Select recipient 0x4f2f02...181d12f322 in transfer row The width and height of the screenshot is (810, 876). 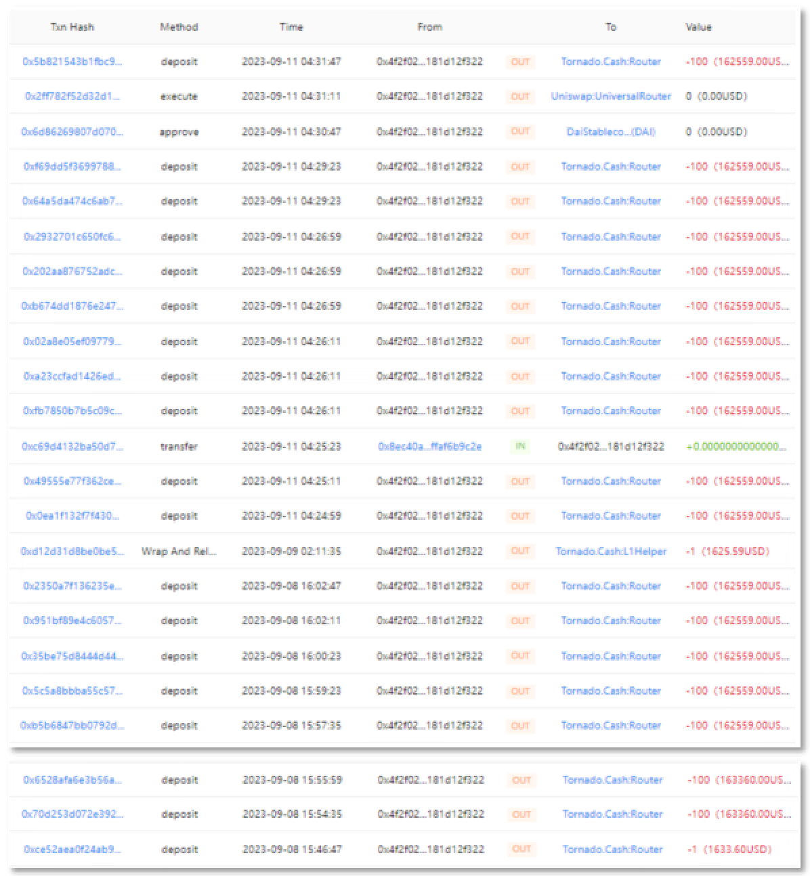[611, 446]
